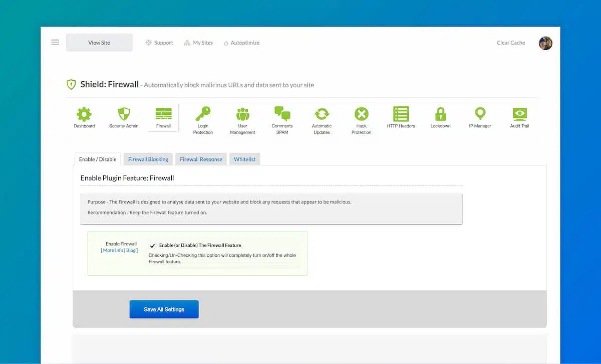Switch to the Firewall Blocking tab
This screenshot has height=364, width=601.
click(x=148, y=159)
